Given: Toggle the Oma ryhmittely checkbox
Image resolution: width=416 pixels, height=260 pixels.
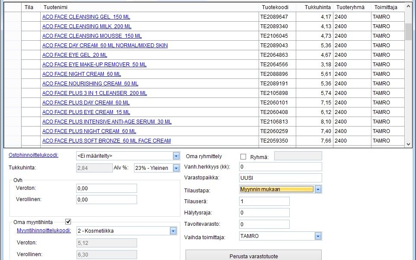Looking at the screenshot, I should pyautogui.click(x=243, y=157).
